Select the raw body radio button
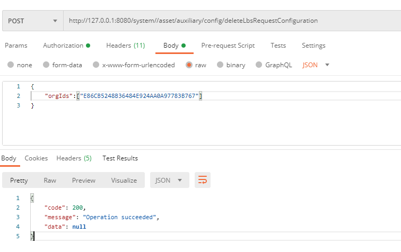 pos(189,65)
